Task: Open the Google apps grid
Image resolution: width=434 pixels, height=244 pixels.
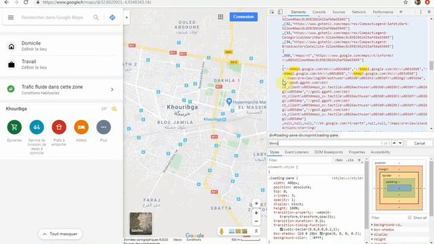Action: (x=220, y=17)
